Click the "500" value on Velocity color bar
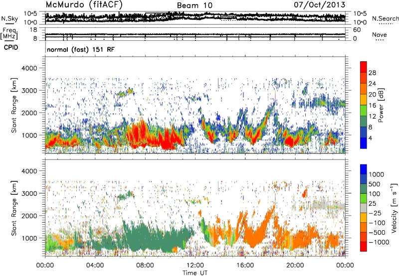The image size is (399, 276). [x=374, y=184]
